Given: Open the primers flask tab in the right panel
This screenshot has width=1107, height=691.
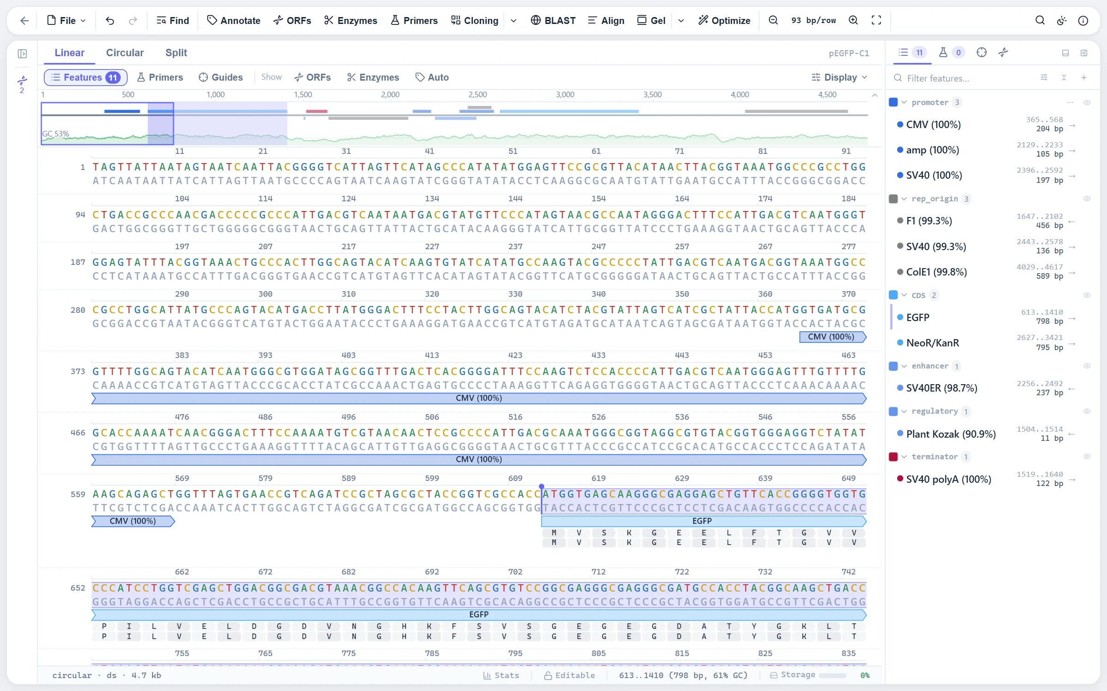Looking at the screenshot, I should (x=951, y=53).
